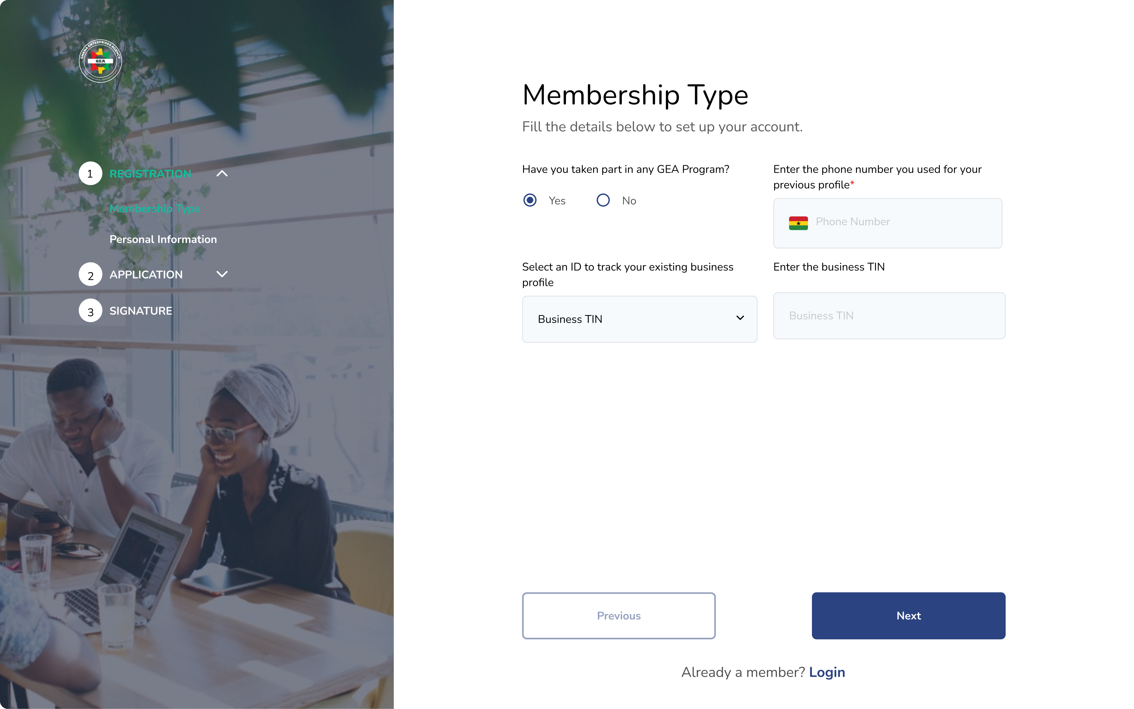1134x709 pixels.
Task: Follow the Login link
Action: [827, 672]
